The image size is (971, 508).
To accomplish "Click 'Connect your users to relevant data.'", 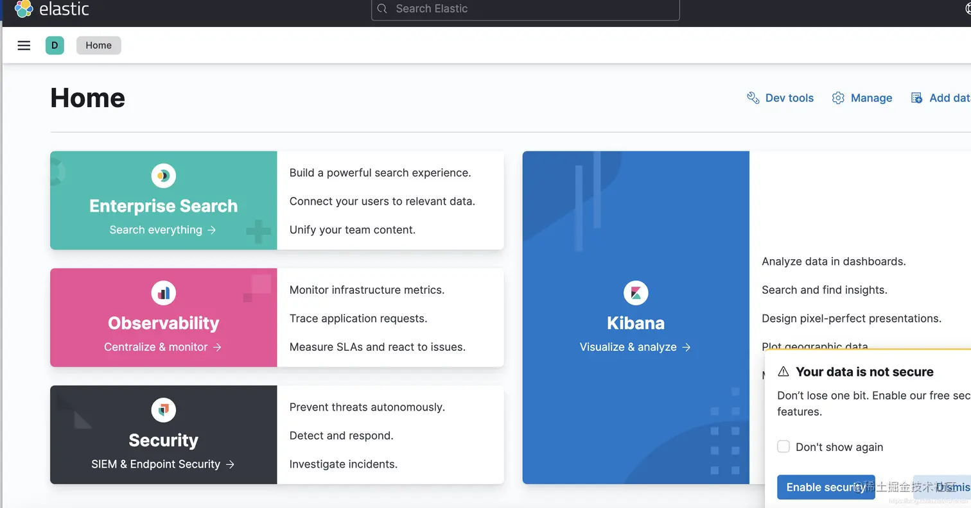I will (x=382, y=201).
